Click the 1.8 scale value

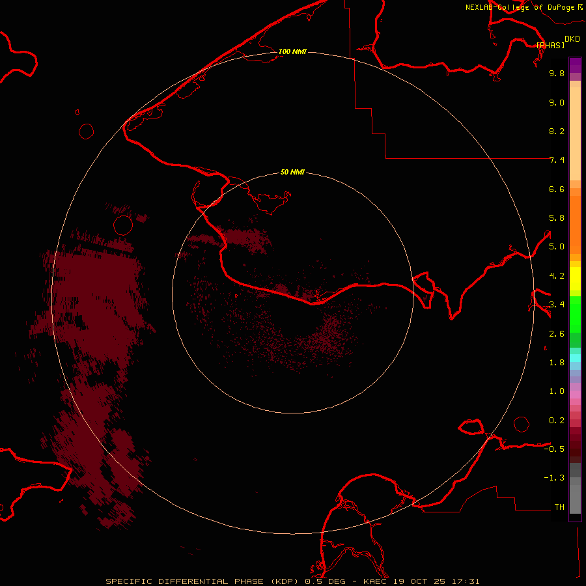pos(557,363)
